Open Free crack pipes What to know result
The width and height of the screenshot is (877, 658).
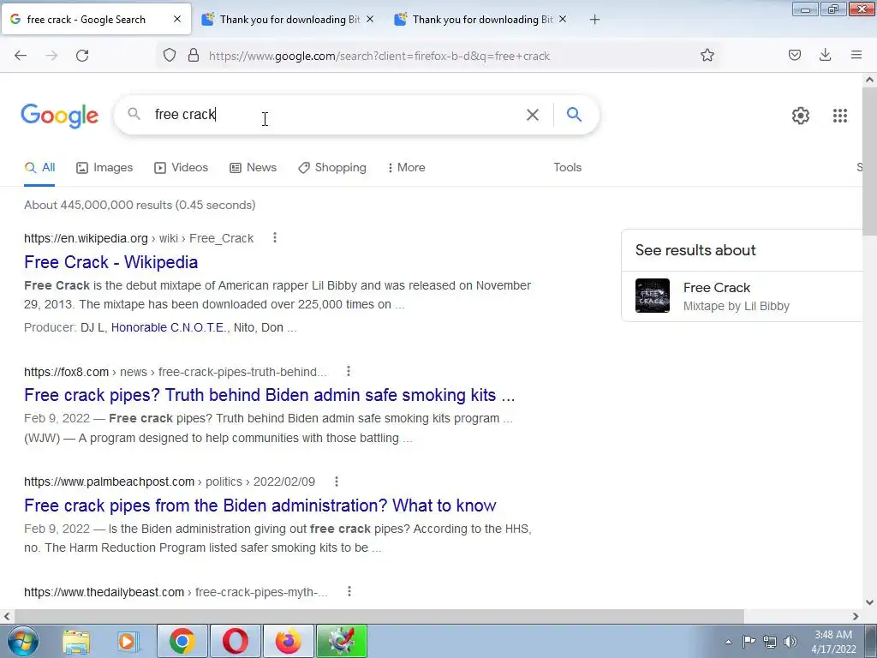[x=260, y=505]
